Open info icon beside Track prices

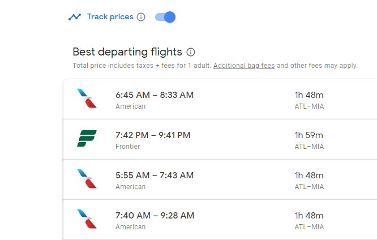click(141, 17)
